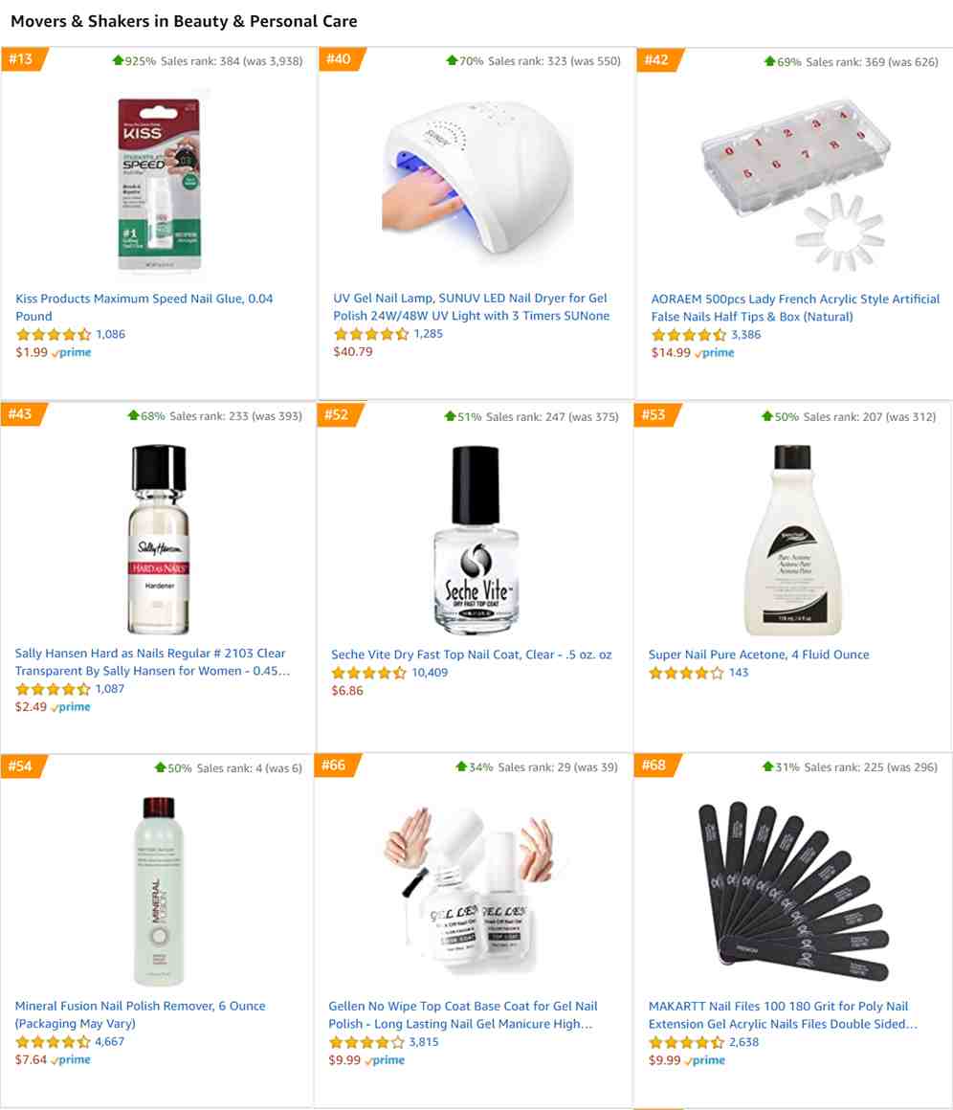Open the Mineral Fusion remover bottle image
The image size is (953, 1110).
(159, 891)
